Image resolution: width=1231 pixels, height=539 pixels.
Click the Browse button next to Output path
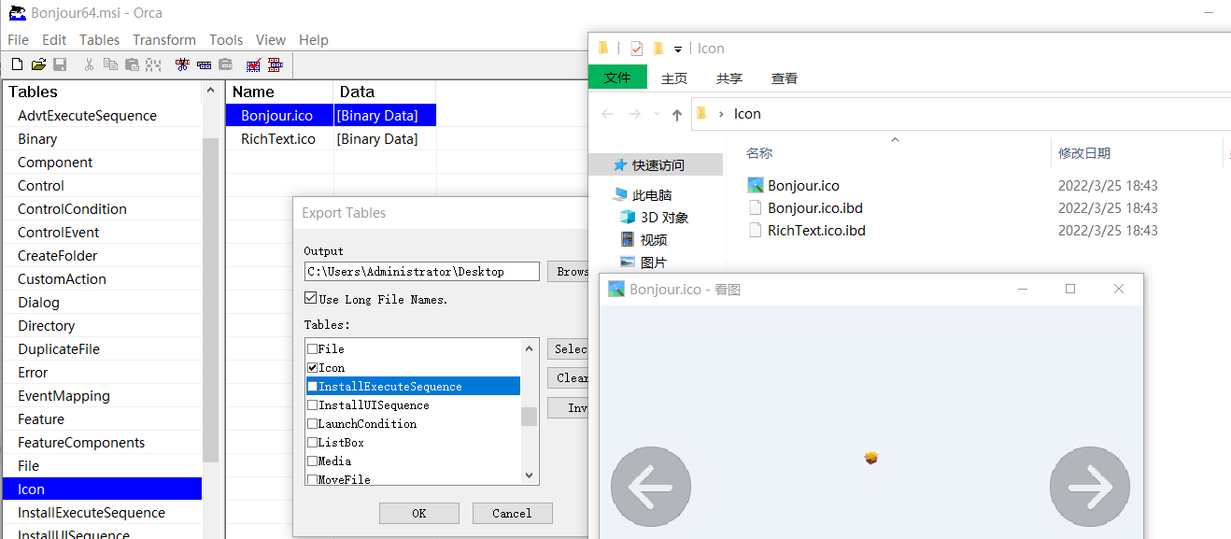point(569,272)
